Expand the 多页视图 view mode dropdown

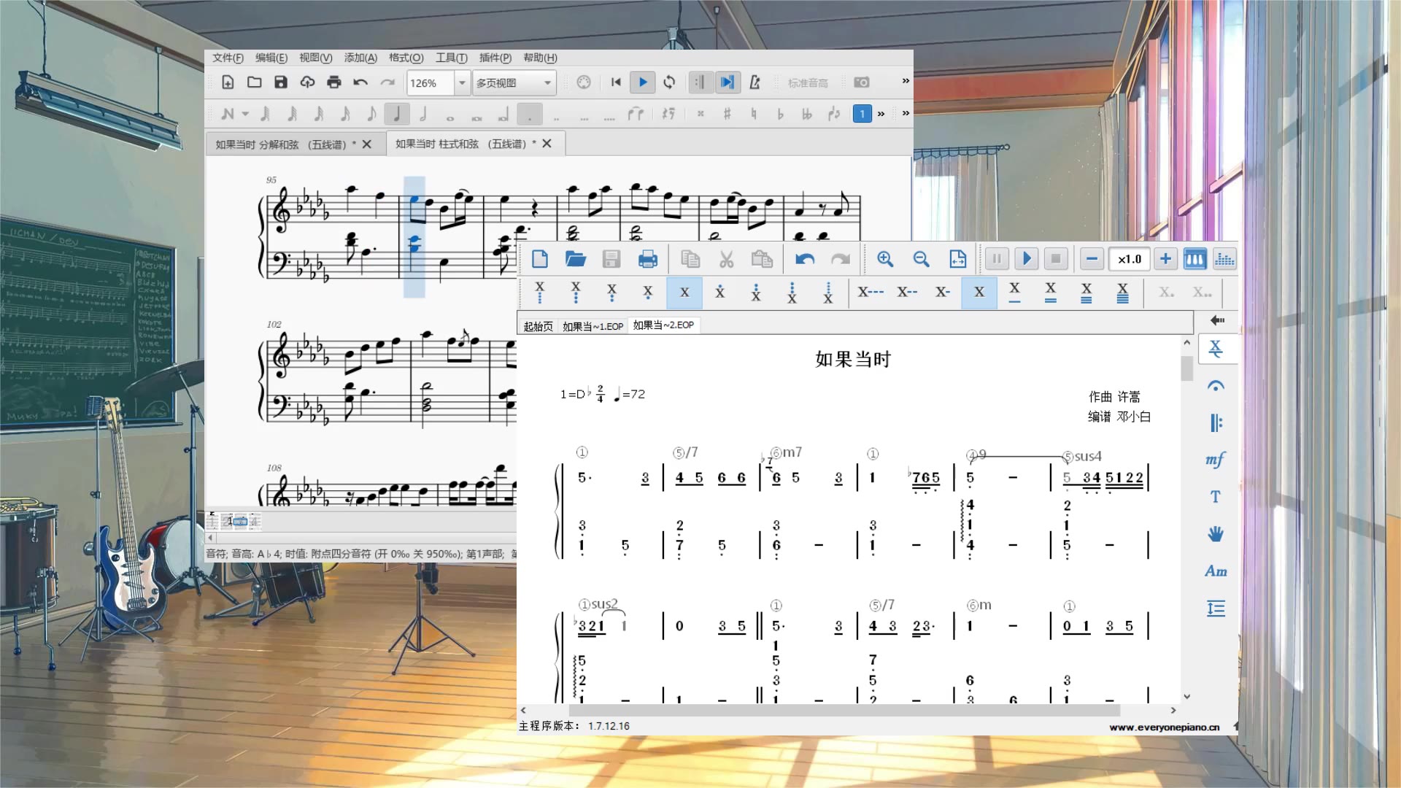[x=547, y=83]
